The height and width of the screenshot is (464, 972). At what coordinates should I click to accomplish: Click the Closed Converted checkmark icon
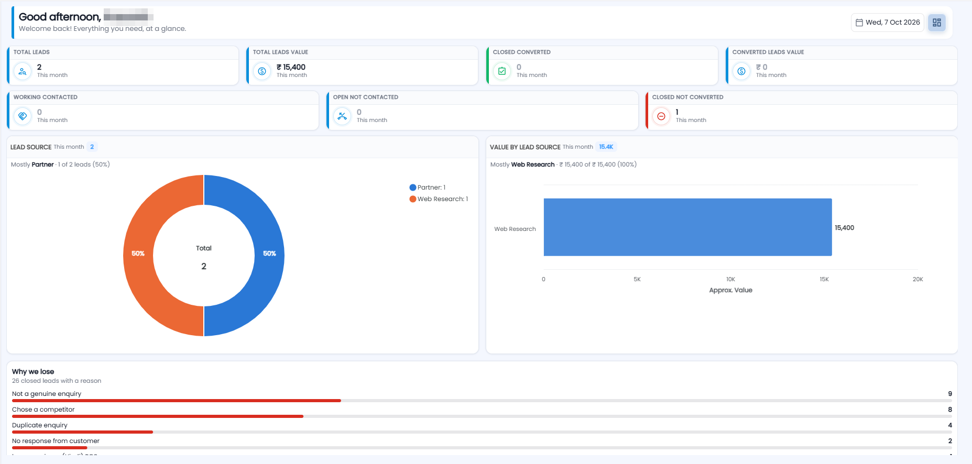tap(502, 71)
